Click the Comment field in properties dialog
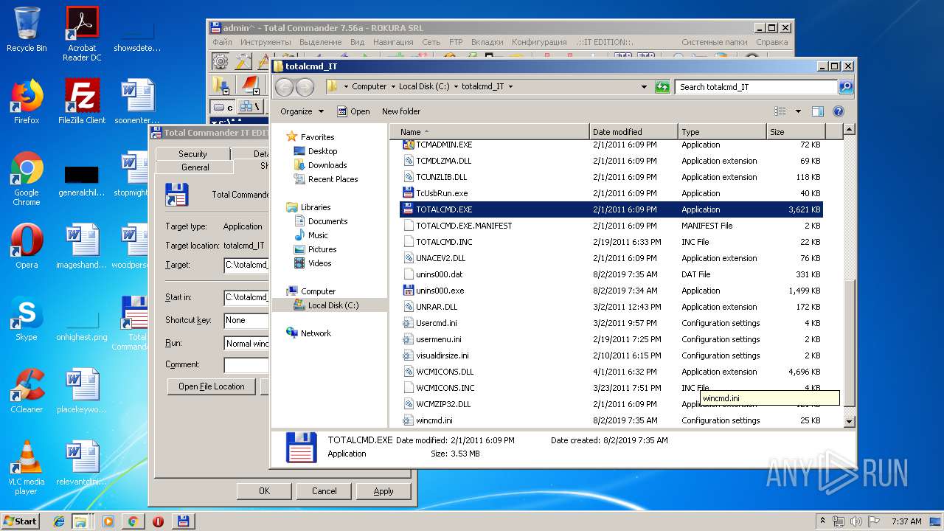The height and width of the screenshot is (531, 944). 246,365
